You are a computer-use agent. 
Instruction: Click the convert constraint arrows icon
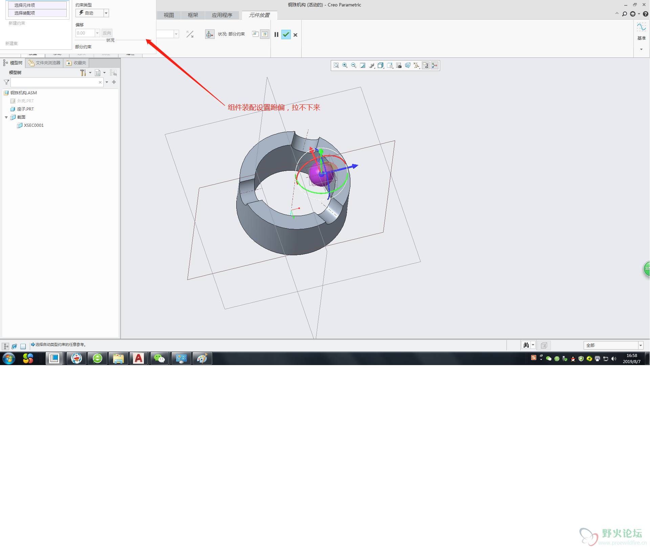pos(190,34)
